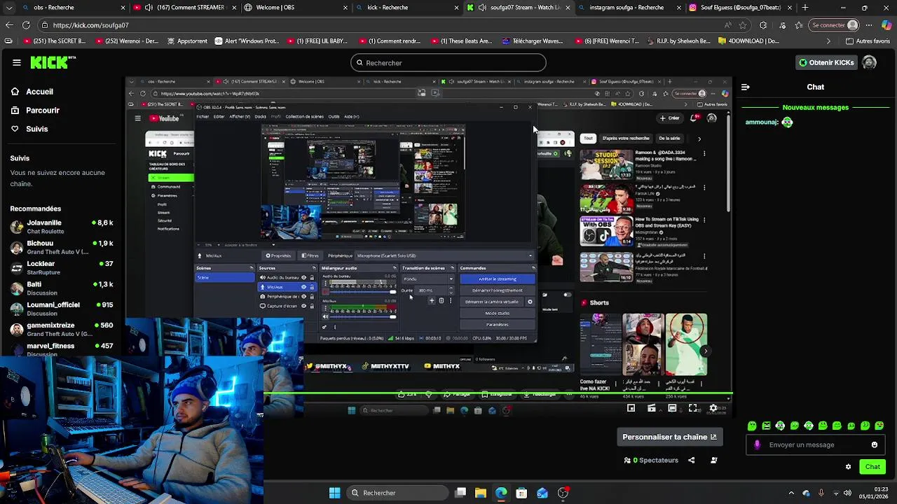Click the Obtenir KICKs button
This screenshot has width=897, height=504.
[x=826, y=62]
